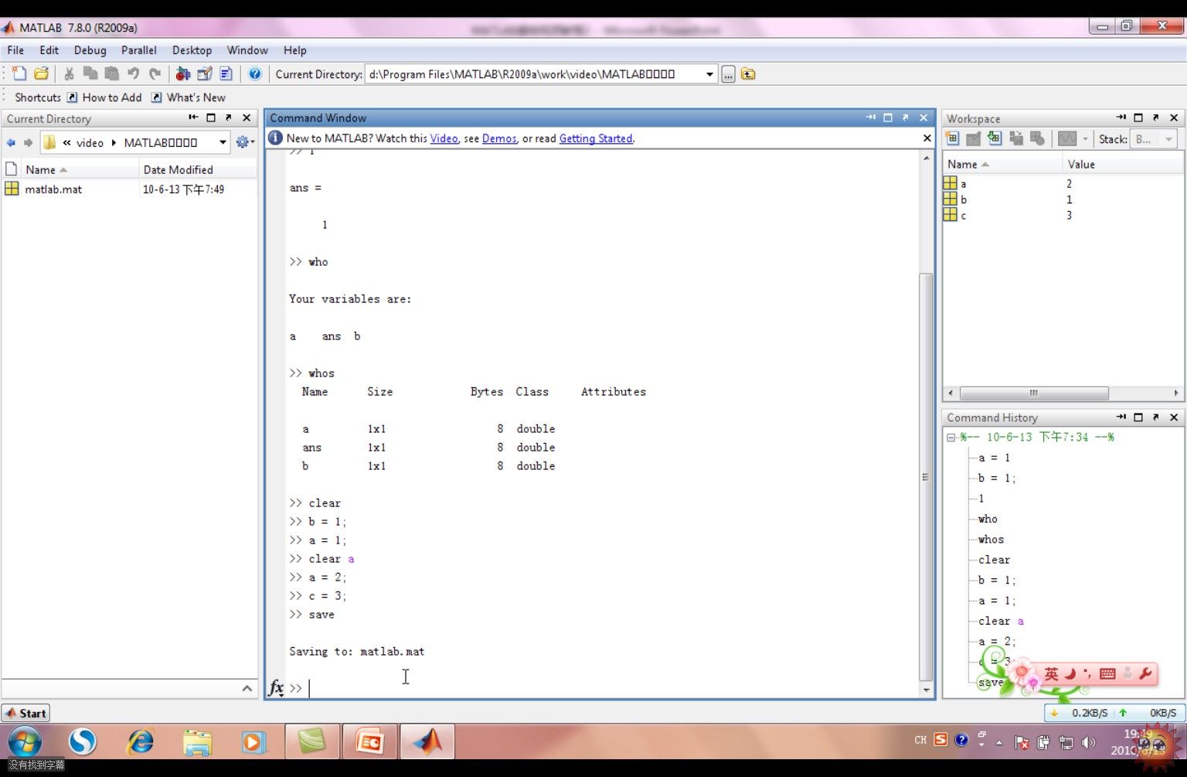The height and width of the screenshot is (777, 1187).
Task: Open the Desktop menu
Action: 192,50
